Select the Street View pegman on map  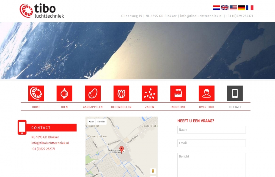click(153, 171)
